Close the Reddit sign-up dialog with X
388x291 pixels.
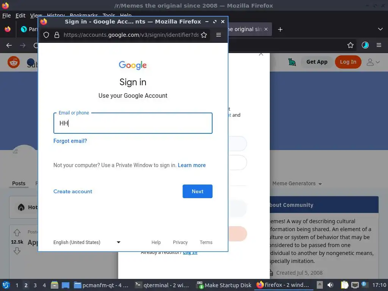tap(261, 54)
